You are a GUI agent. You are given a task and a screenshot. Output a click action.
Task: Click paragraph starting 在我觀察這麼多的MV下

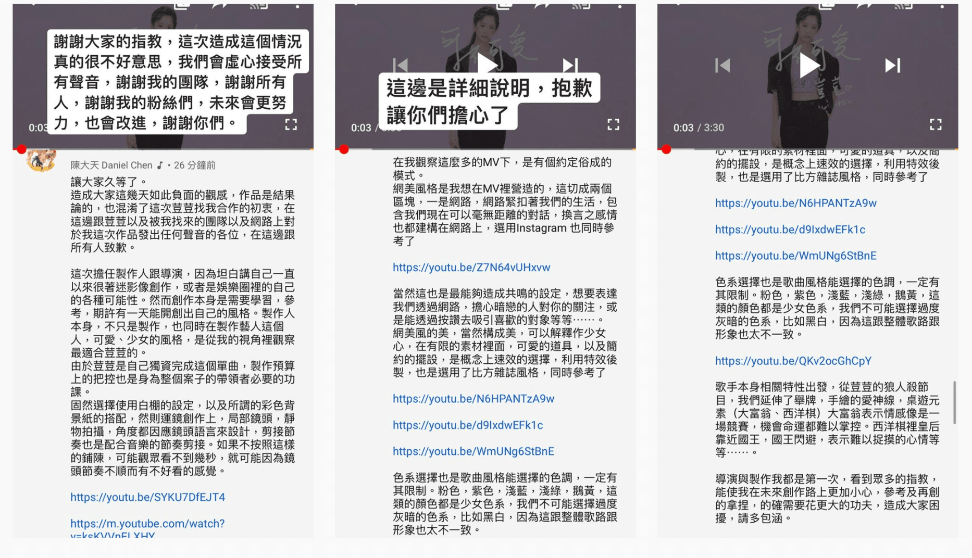point(502,169)
